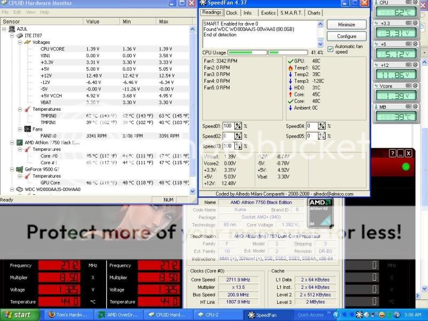Image resolution: width=428 pixels, height=321 pixels.
Task: Click the AMD OverDrive help question-mark button
Action: tap(392, 154)
